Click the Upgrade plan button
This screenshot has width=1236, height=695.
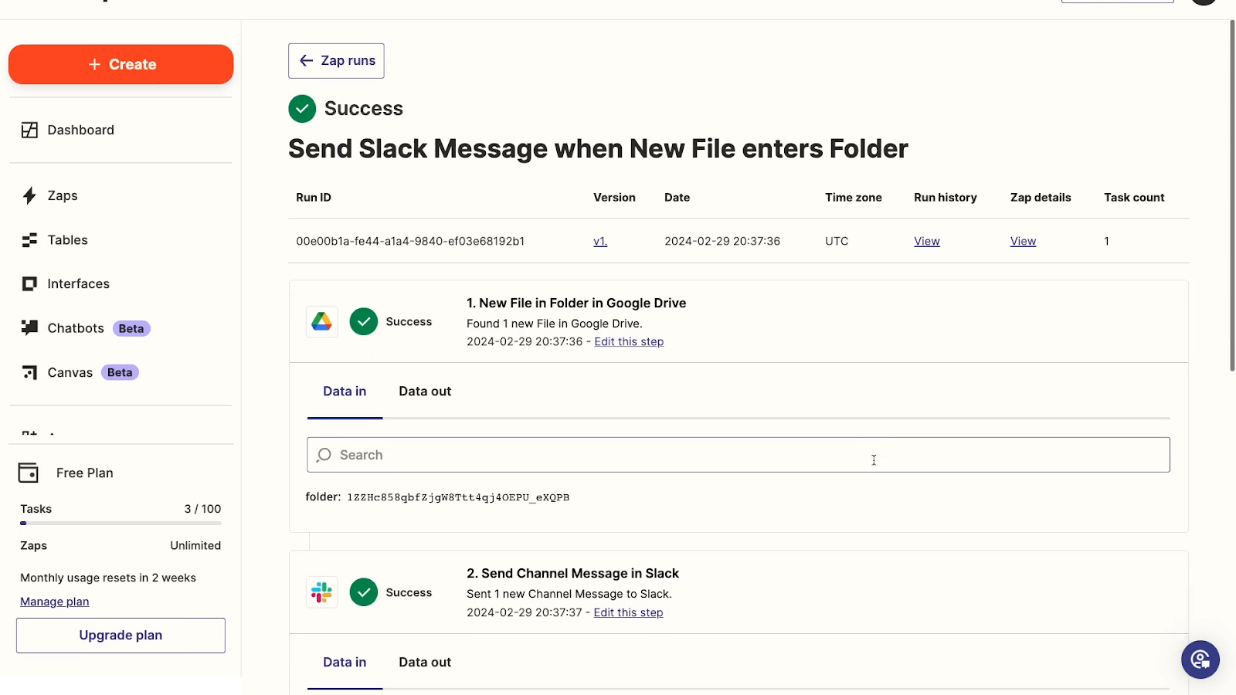(121, 635)
